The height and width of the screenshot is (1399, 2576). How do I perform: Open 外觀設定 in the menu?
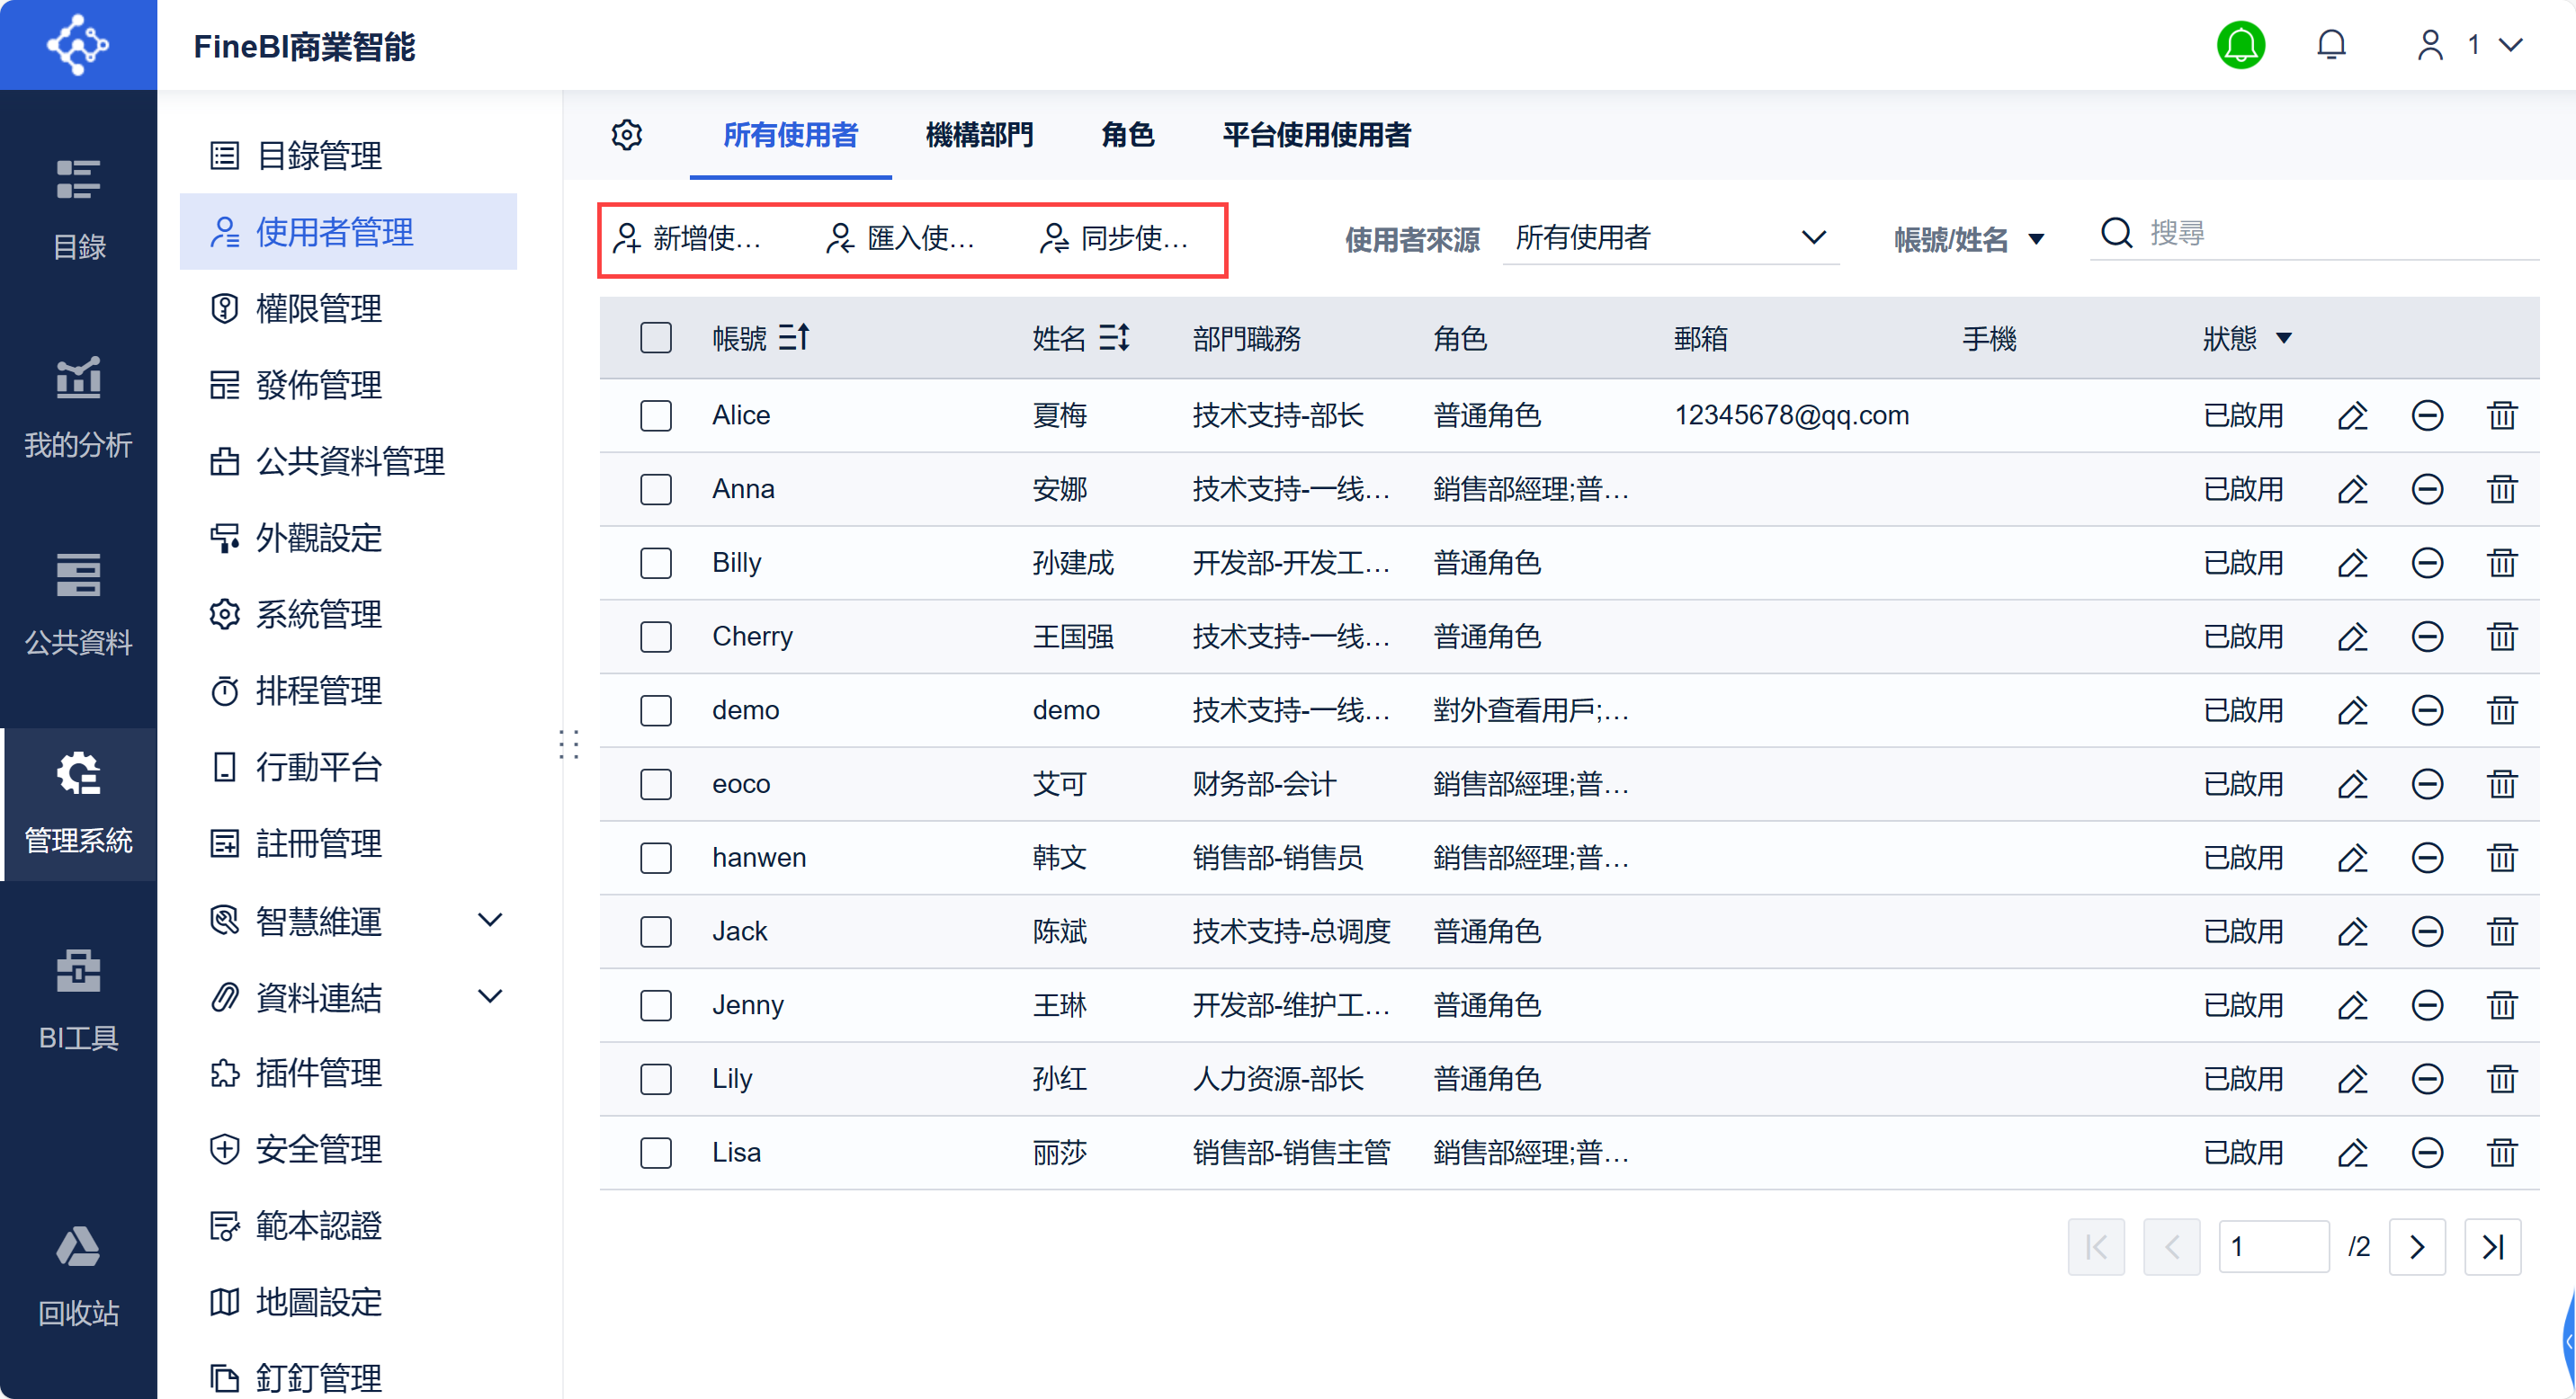click(348, 538)
